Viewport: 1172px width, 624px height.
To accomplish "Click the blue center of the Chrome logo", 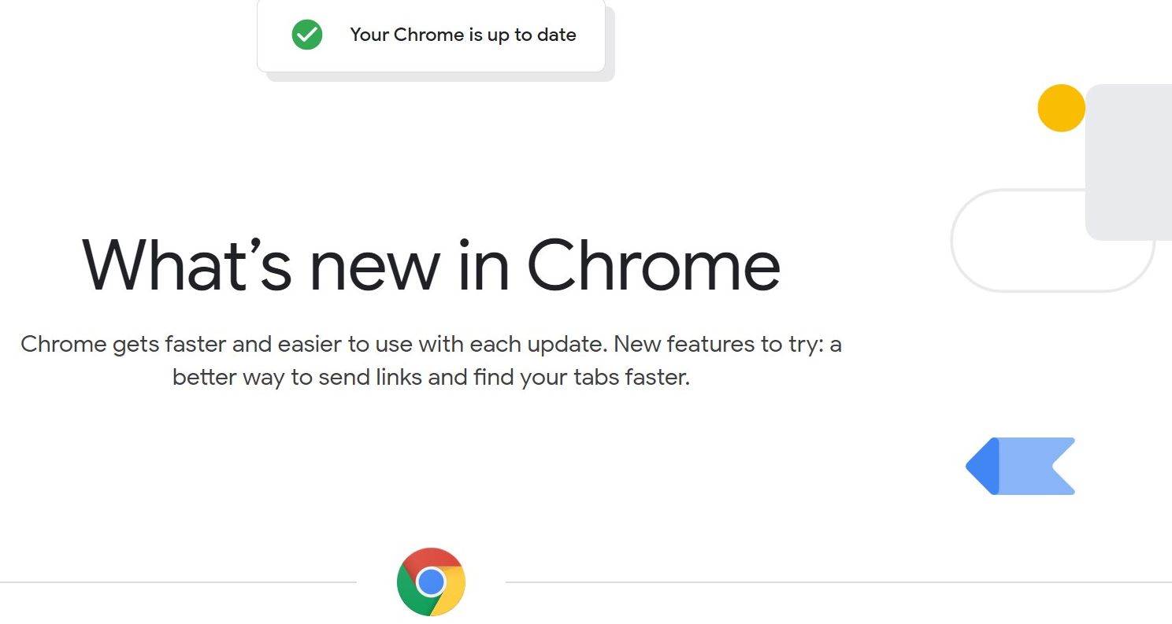I will [431, 582].
